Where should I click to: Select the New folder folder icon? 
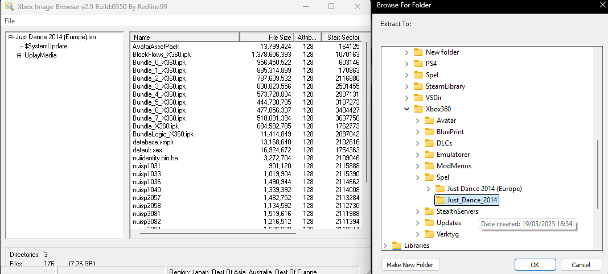[x=418, y=52]
